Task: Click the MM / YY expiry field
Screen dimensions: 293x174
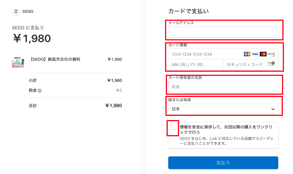Action: click(195, 65)
